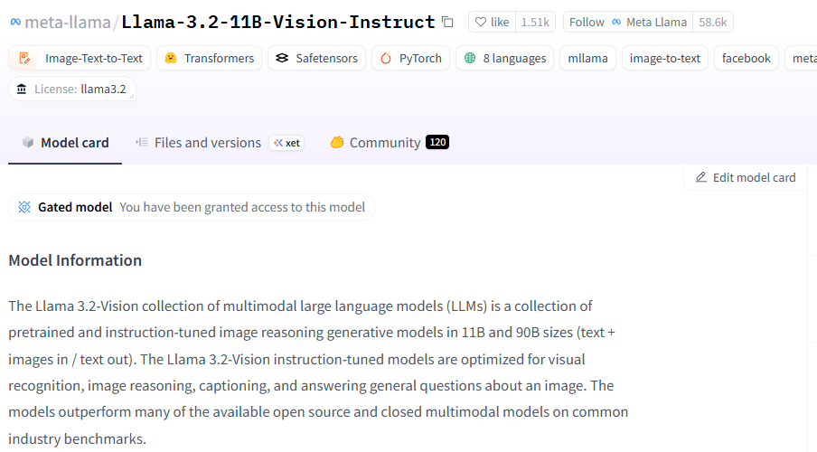Select the facebook tag
Image resolution: width=817 pixels, height=452 pixels.
[x=747, y=58]
